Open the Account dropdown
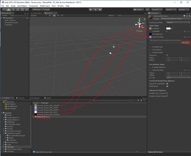 pos(157,10)
